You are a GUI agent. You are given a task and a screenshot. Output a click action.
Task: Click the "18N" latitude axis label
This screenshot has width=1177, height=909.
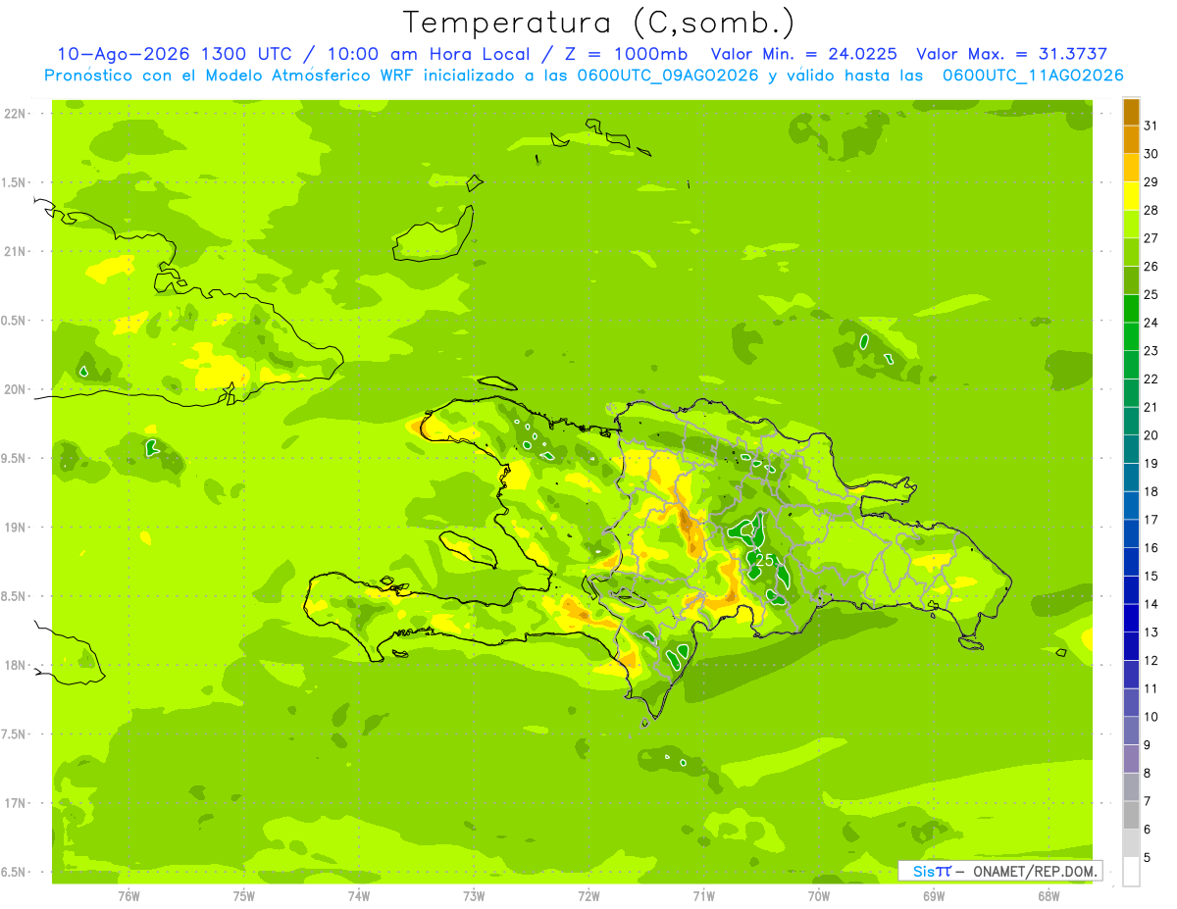click(x=15, y=666)
